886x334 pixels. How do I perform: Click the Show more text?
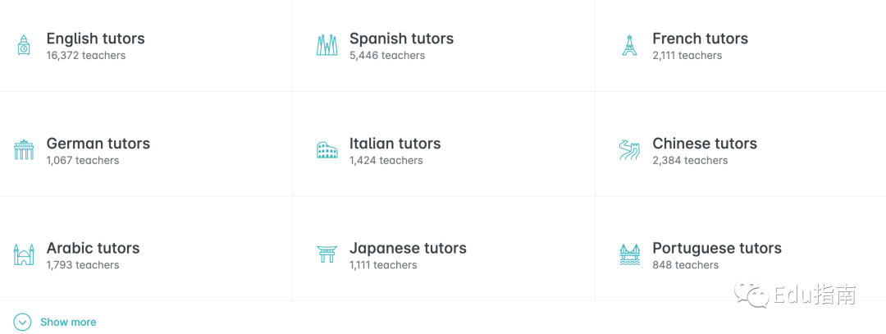(68, 323)
